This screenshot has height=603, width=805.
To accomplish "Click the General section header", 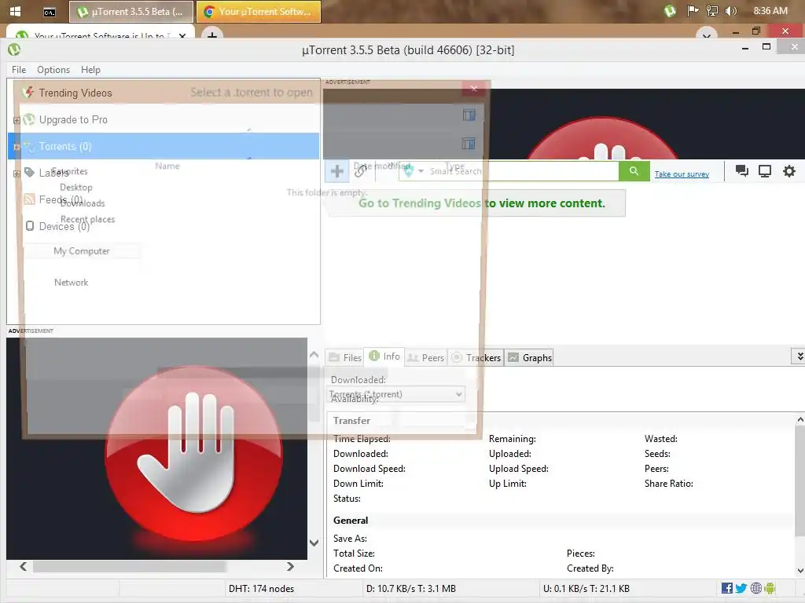I will pos(351,521).
